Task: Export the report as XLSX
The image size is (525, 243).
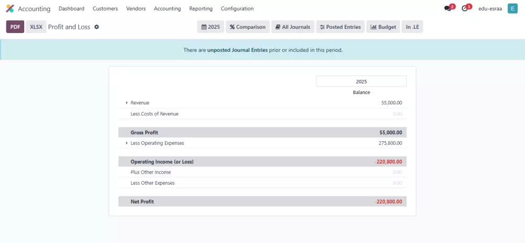Action: [36, 27]
